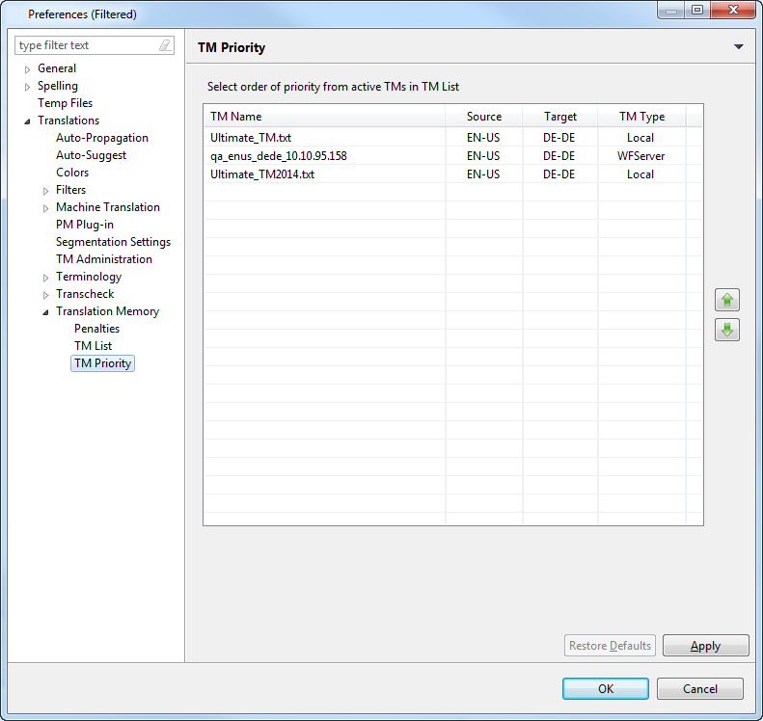This screenshot has width=763, height=721.
Task: Select the qa_enus_dede_10.10.95.158 row
Action: [x=278, y=155]
